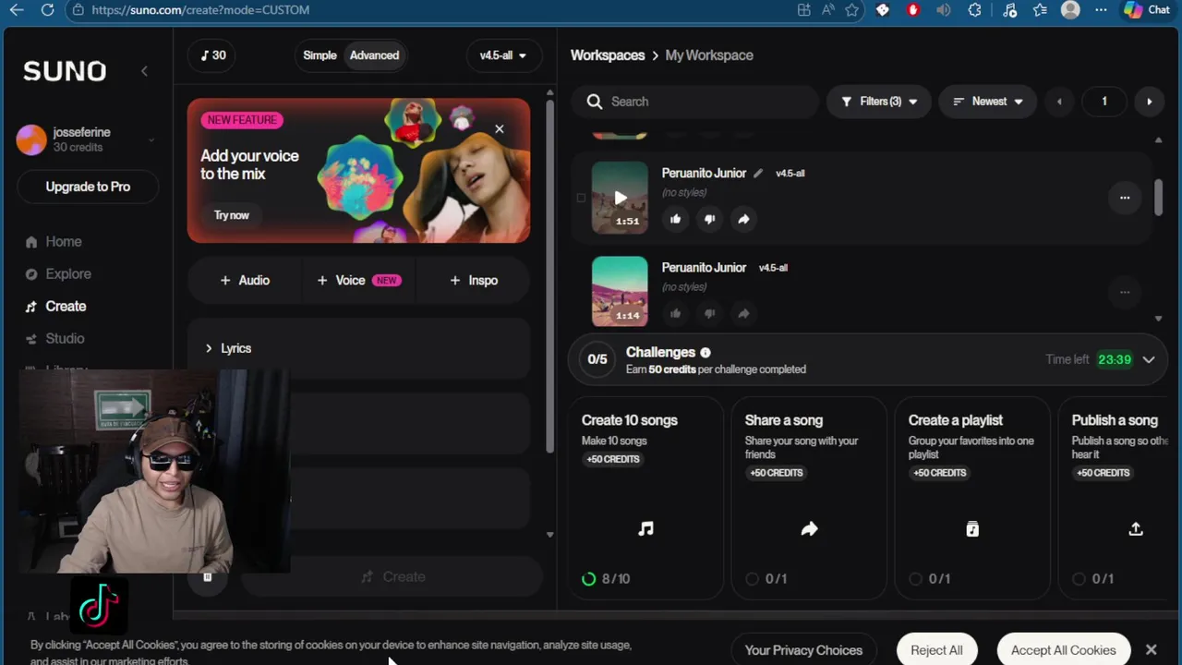Accept All Cookies

click(1064, 650)
